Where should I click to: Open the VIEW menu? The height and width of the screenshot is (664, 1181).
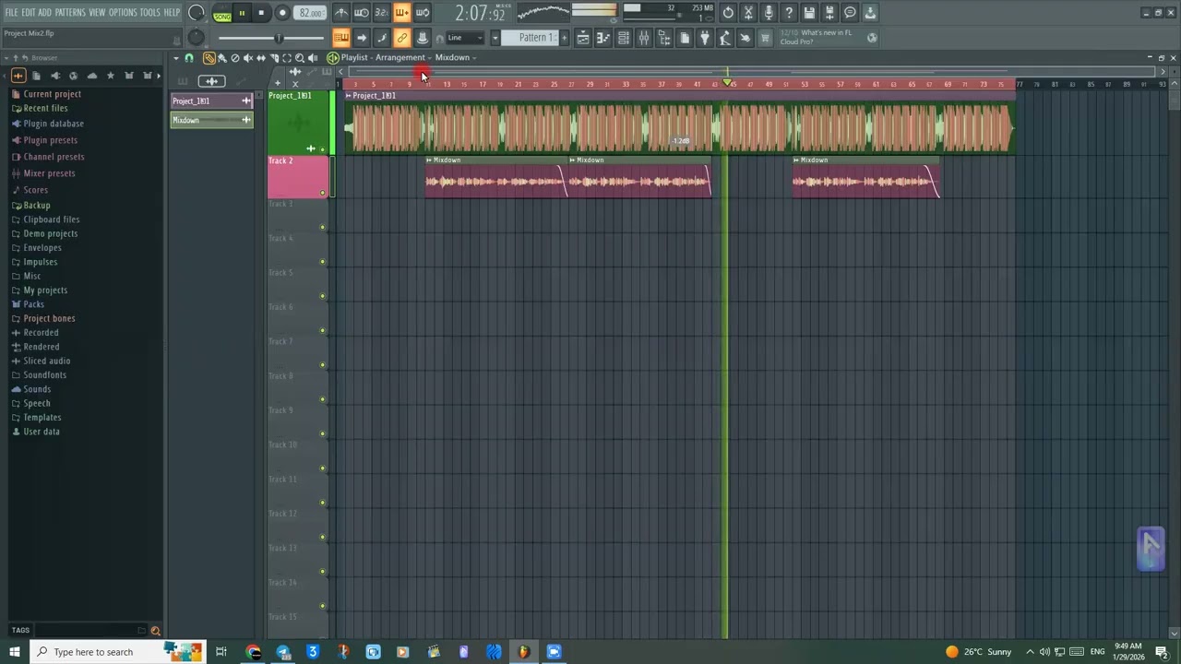97,13
